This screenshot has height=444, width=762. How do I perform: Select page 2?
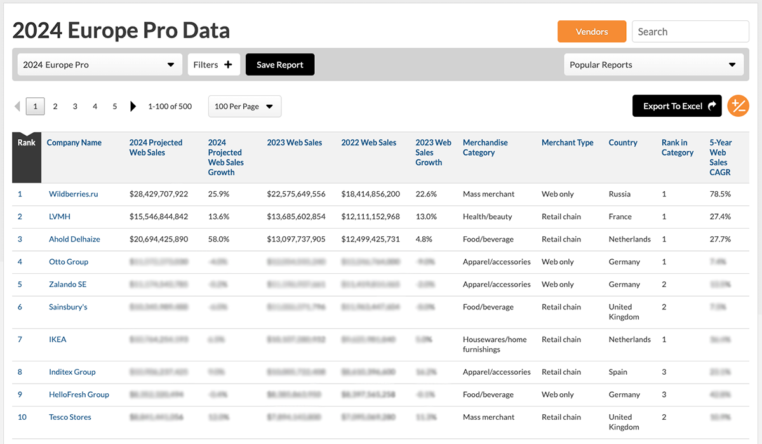[55, 107]
